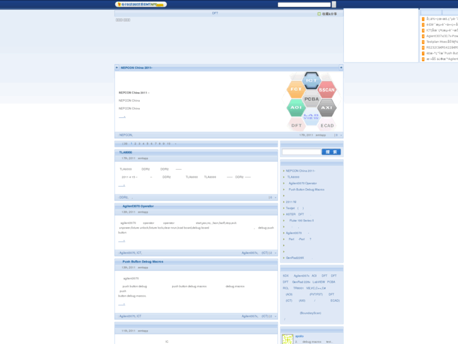Go to page 2 in pagination
458x344 pixels.
click(135, 144)
